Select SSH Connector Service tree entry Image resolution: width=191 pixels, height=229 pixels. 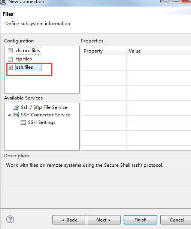pos(46,115)
